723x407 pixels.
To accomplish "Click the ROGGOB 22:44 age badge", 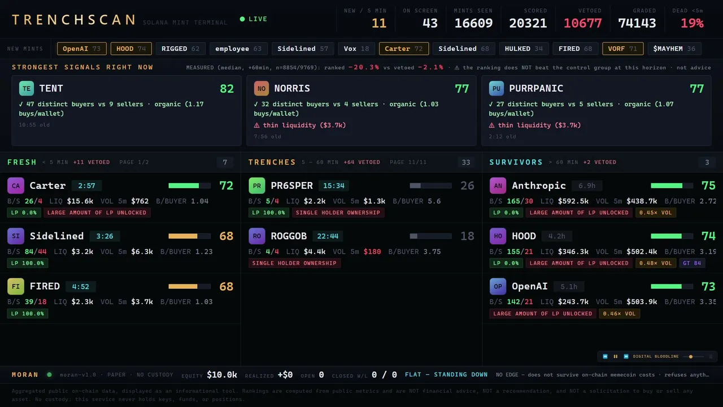I will pos(328,236).
